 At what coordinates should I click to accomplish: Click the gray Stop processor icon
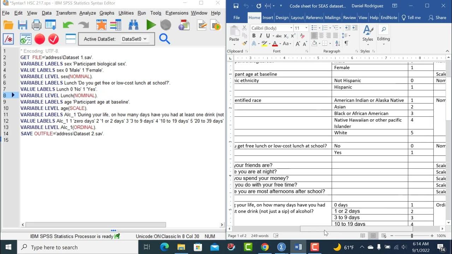(x=166, y=25)
